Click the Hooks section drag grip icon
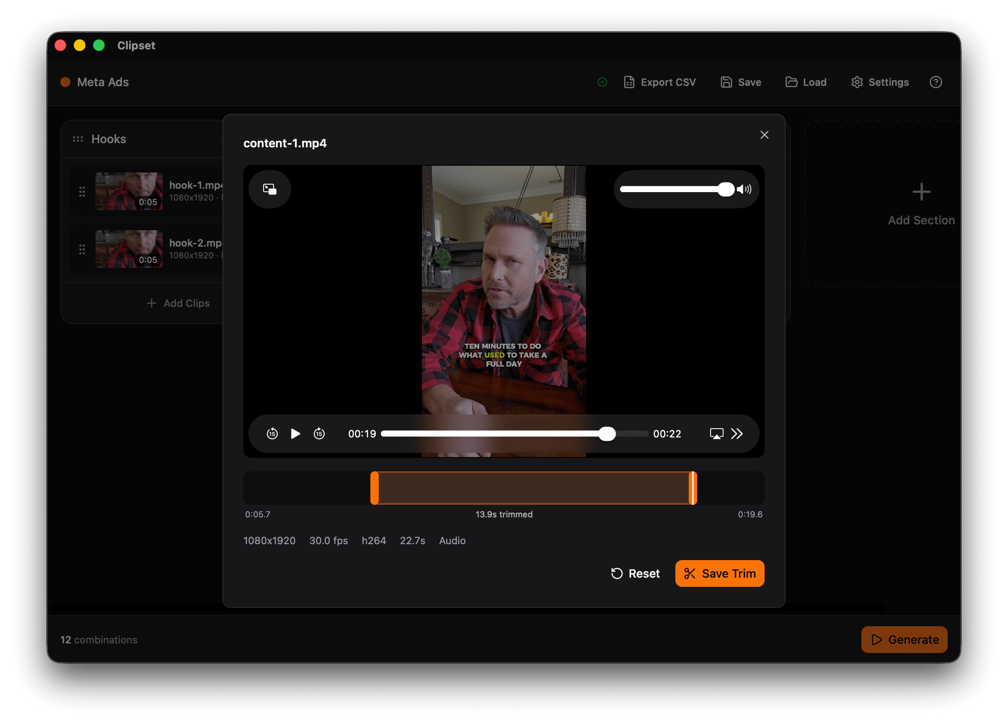Screen dimensions: 1008x725 (x=78, y=139)
